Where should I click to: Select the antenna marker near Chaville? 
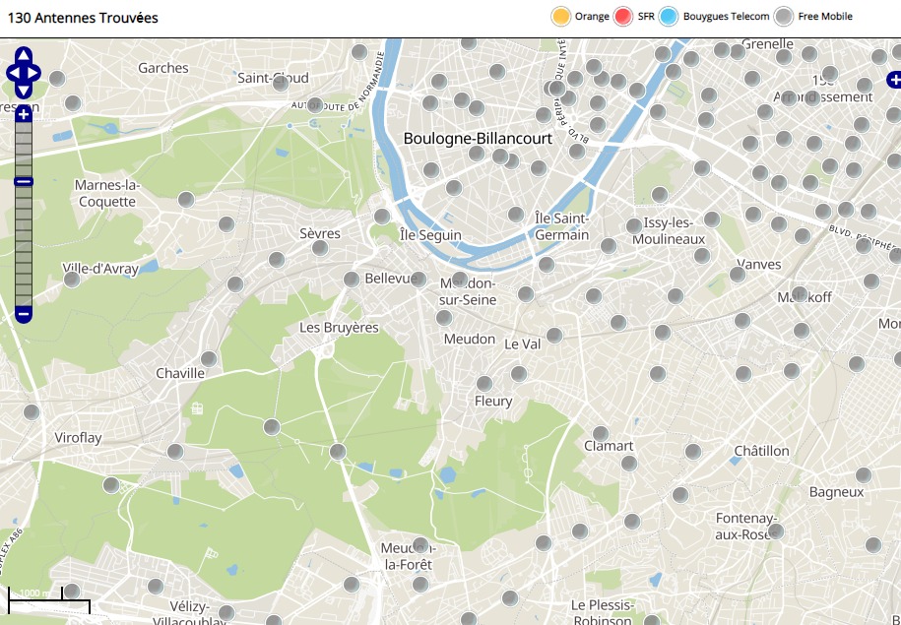[209, 359]
